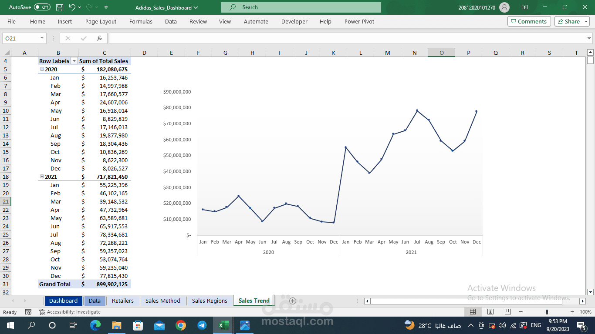Collapse the 2020 pivot group

42,69
